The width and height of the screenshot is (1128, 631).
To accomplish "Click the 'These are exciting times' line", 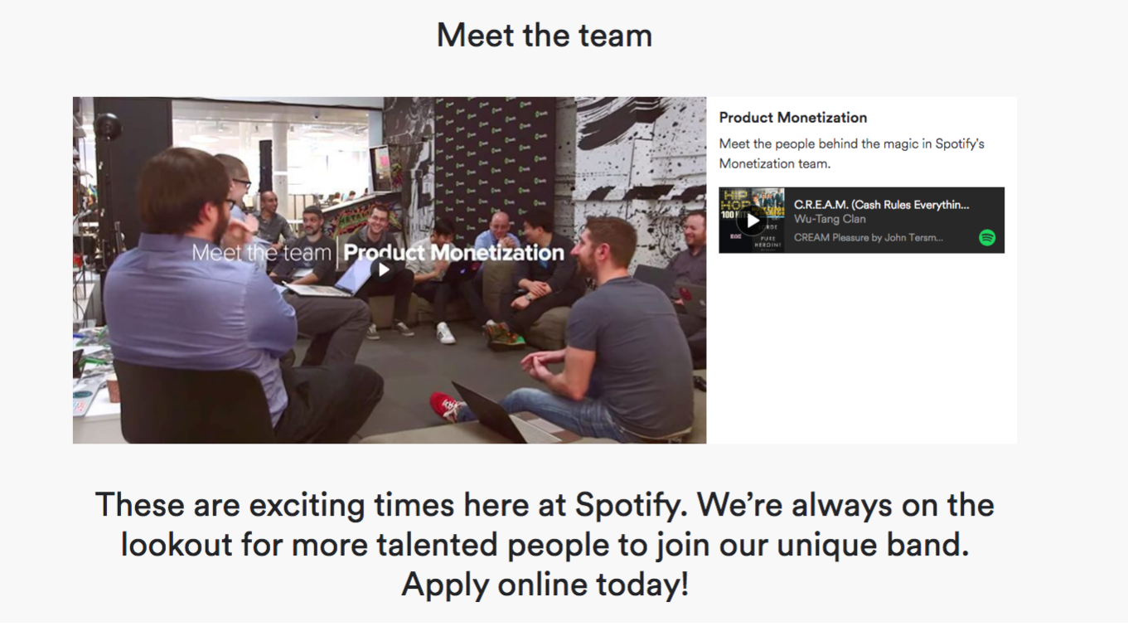I will pyautogui.click(x=545, y=505).
